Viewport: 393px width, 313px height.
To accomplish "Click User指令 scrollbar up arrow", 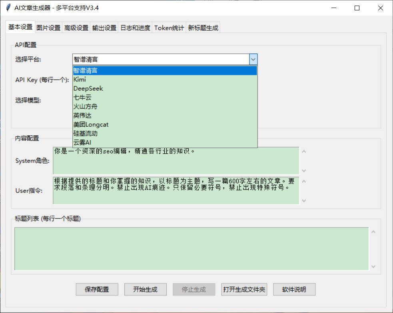I will pyautogui.click(x=304, y=181).
